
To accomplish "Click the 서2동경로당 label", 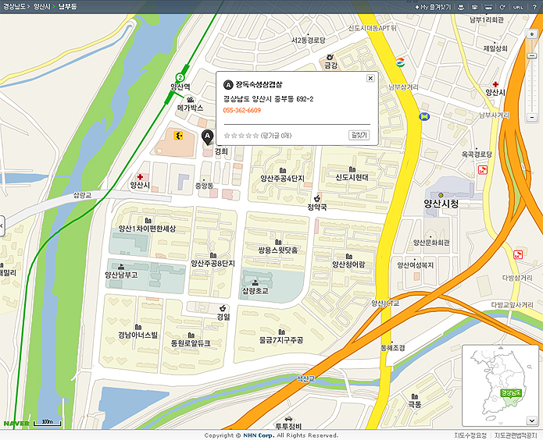I will (308, 41).
